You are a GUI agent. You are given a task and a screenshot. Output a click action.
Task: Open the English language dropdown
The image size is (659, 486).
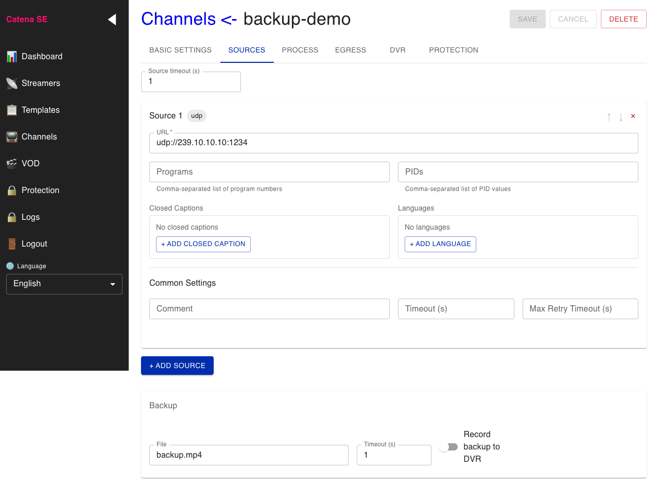click(x=64, y=284)
